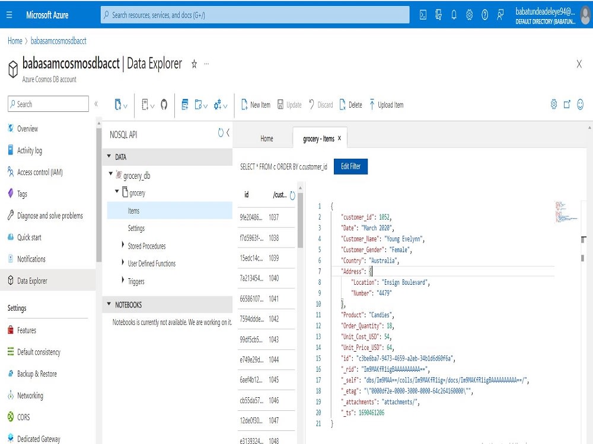Focus the left menu Search field
The image size is (593, 444).
[x=48, y=104]
